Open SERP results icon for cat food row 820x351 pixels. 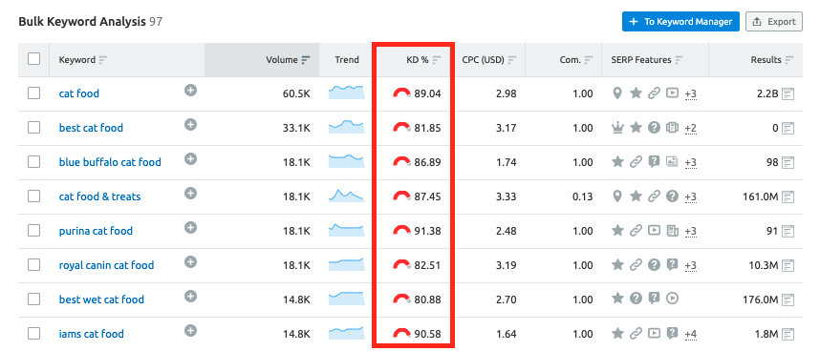click(x=788, y=93)
